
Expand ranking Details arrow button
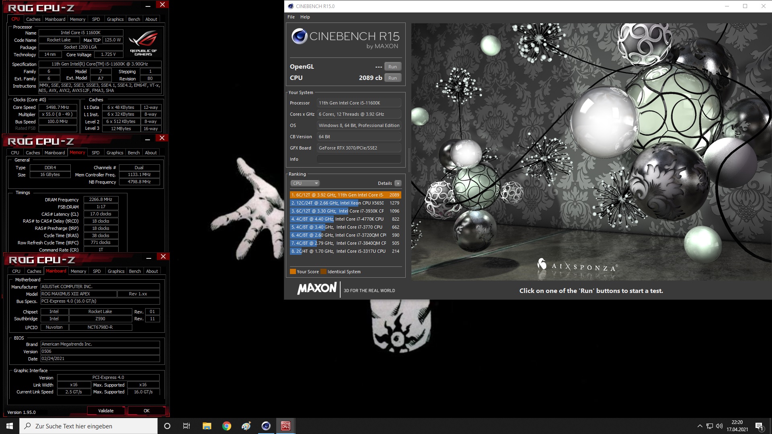click(x=398, y=183)
